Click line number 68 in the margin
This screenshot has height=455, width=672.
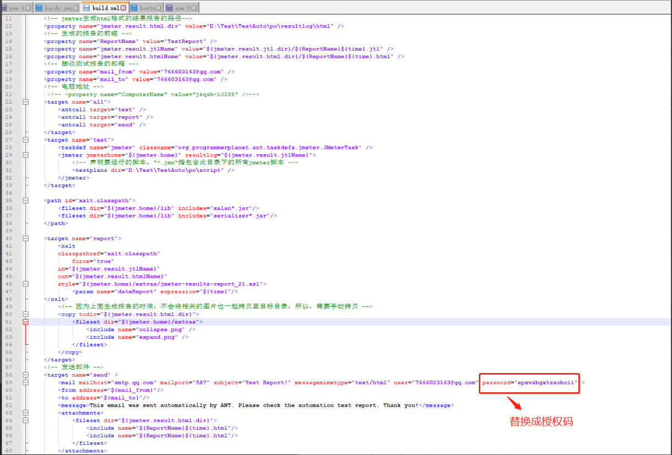[x=8, y=451]
